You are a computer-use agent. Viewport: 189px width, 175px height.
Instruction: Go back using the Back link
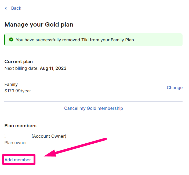coord(16,8)
